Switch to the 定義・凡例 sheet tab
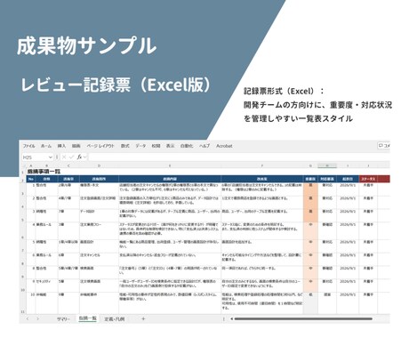 pyautogui.click(x=115, y=319)
